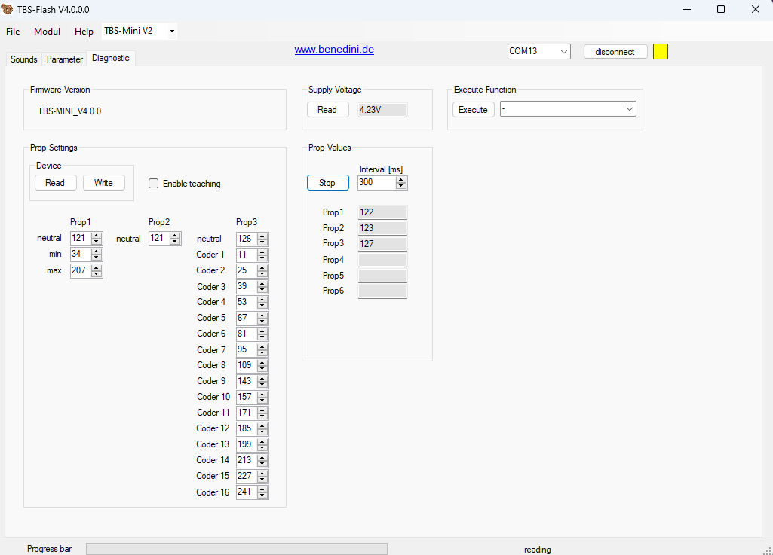This screenshot has height=555, width=773.
Task: Expand the TBS-Mini V2 module dropdown
Action: [x=172, y=31]
